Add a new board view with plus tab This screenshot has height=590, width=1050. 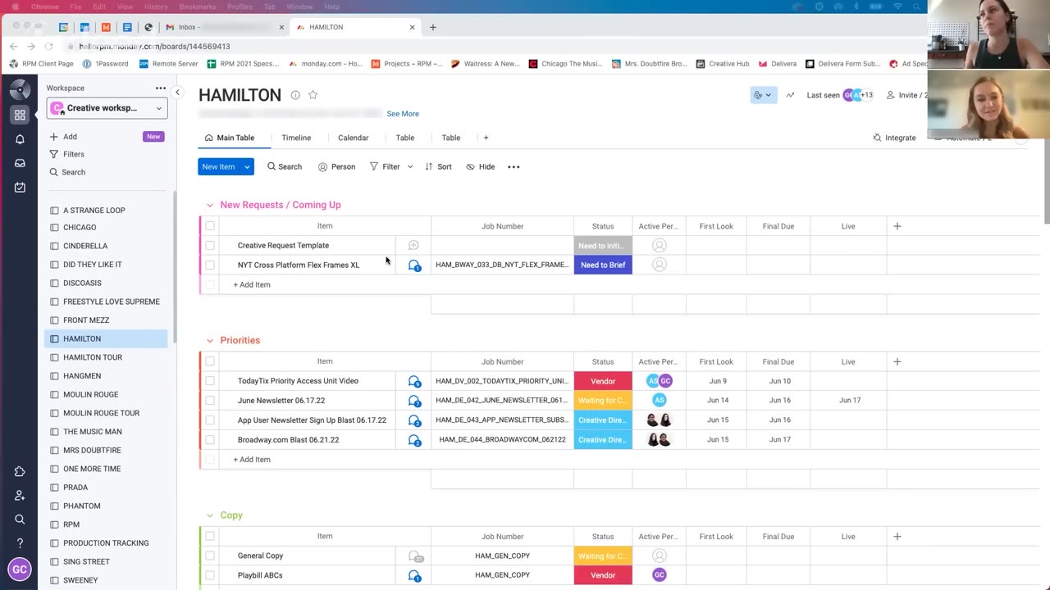tap(486, 138)
